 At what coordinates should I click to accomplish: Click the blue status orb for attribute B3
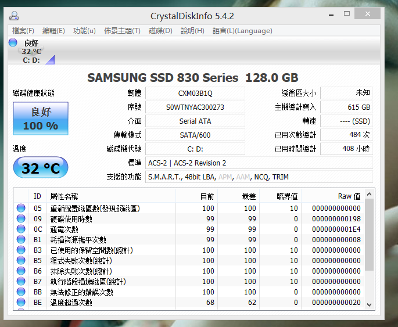pos(21,250)
